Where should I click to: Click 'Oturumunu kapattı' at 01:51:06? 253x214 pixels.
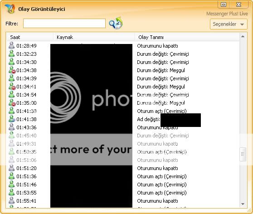click(157, 160)
